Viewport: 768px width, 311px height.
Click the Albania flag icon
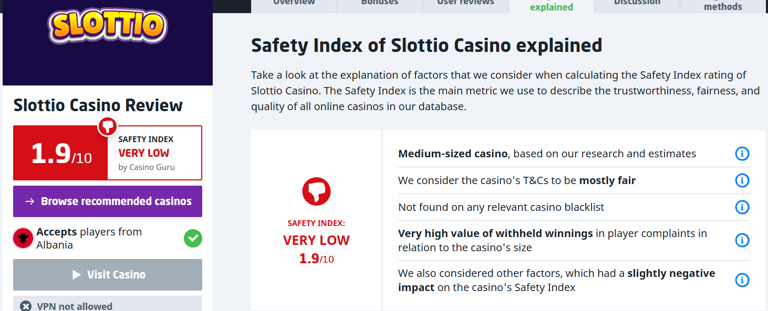click(23, 239)
